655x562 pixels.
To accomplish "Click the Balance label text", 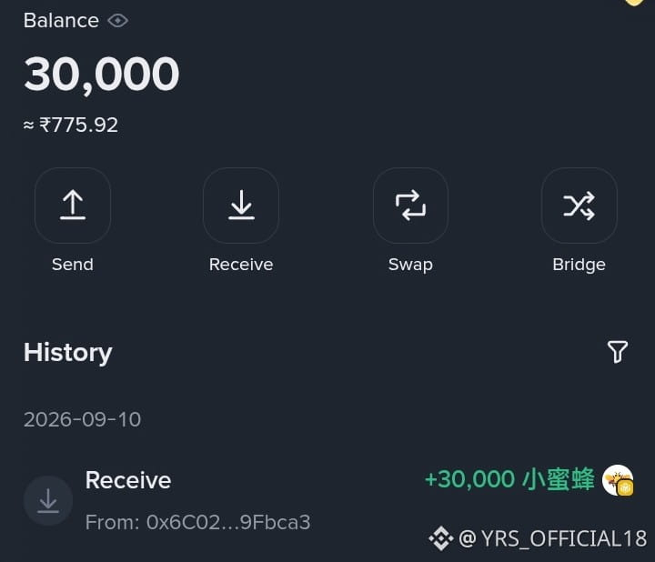I will point(62,20).
